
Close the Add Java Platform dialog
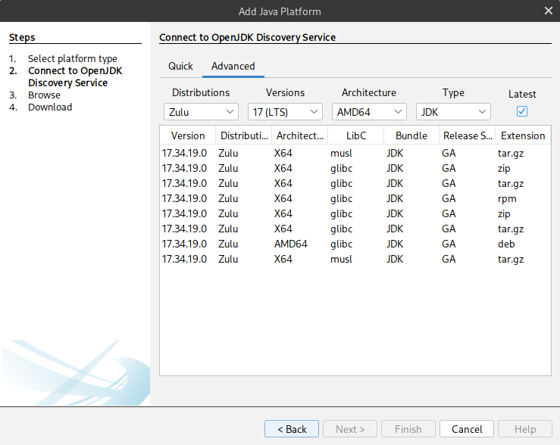click(x=548, y=11)
